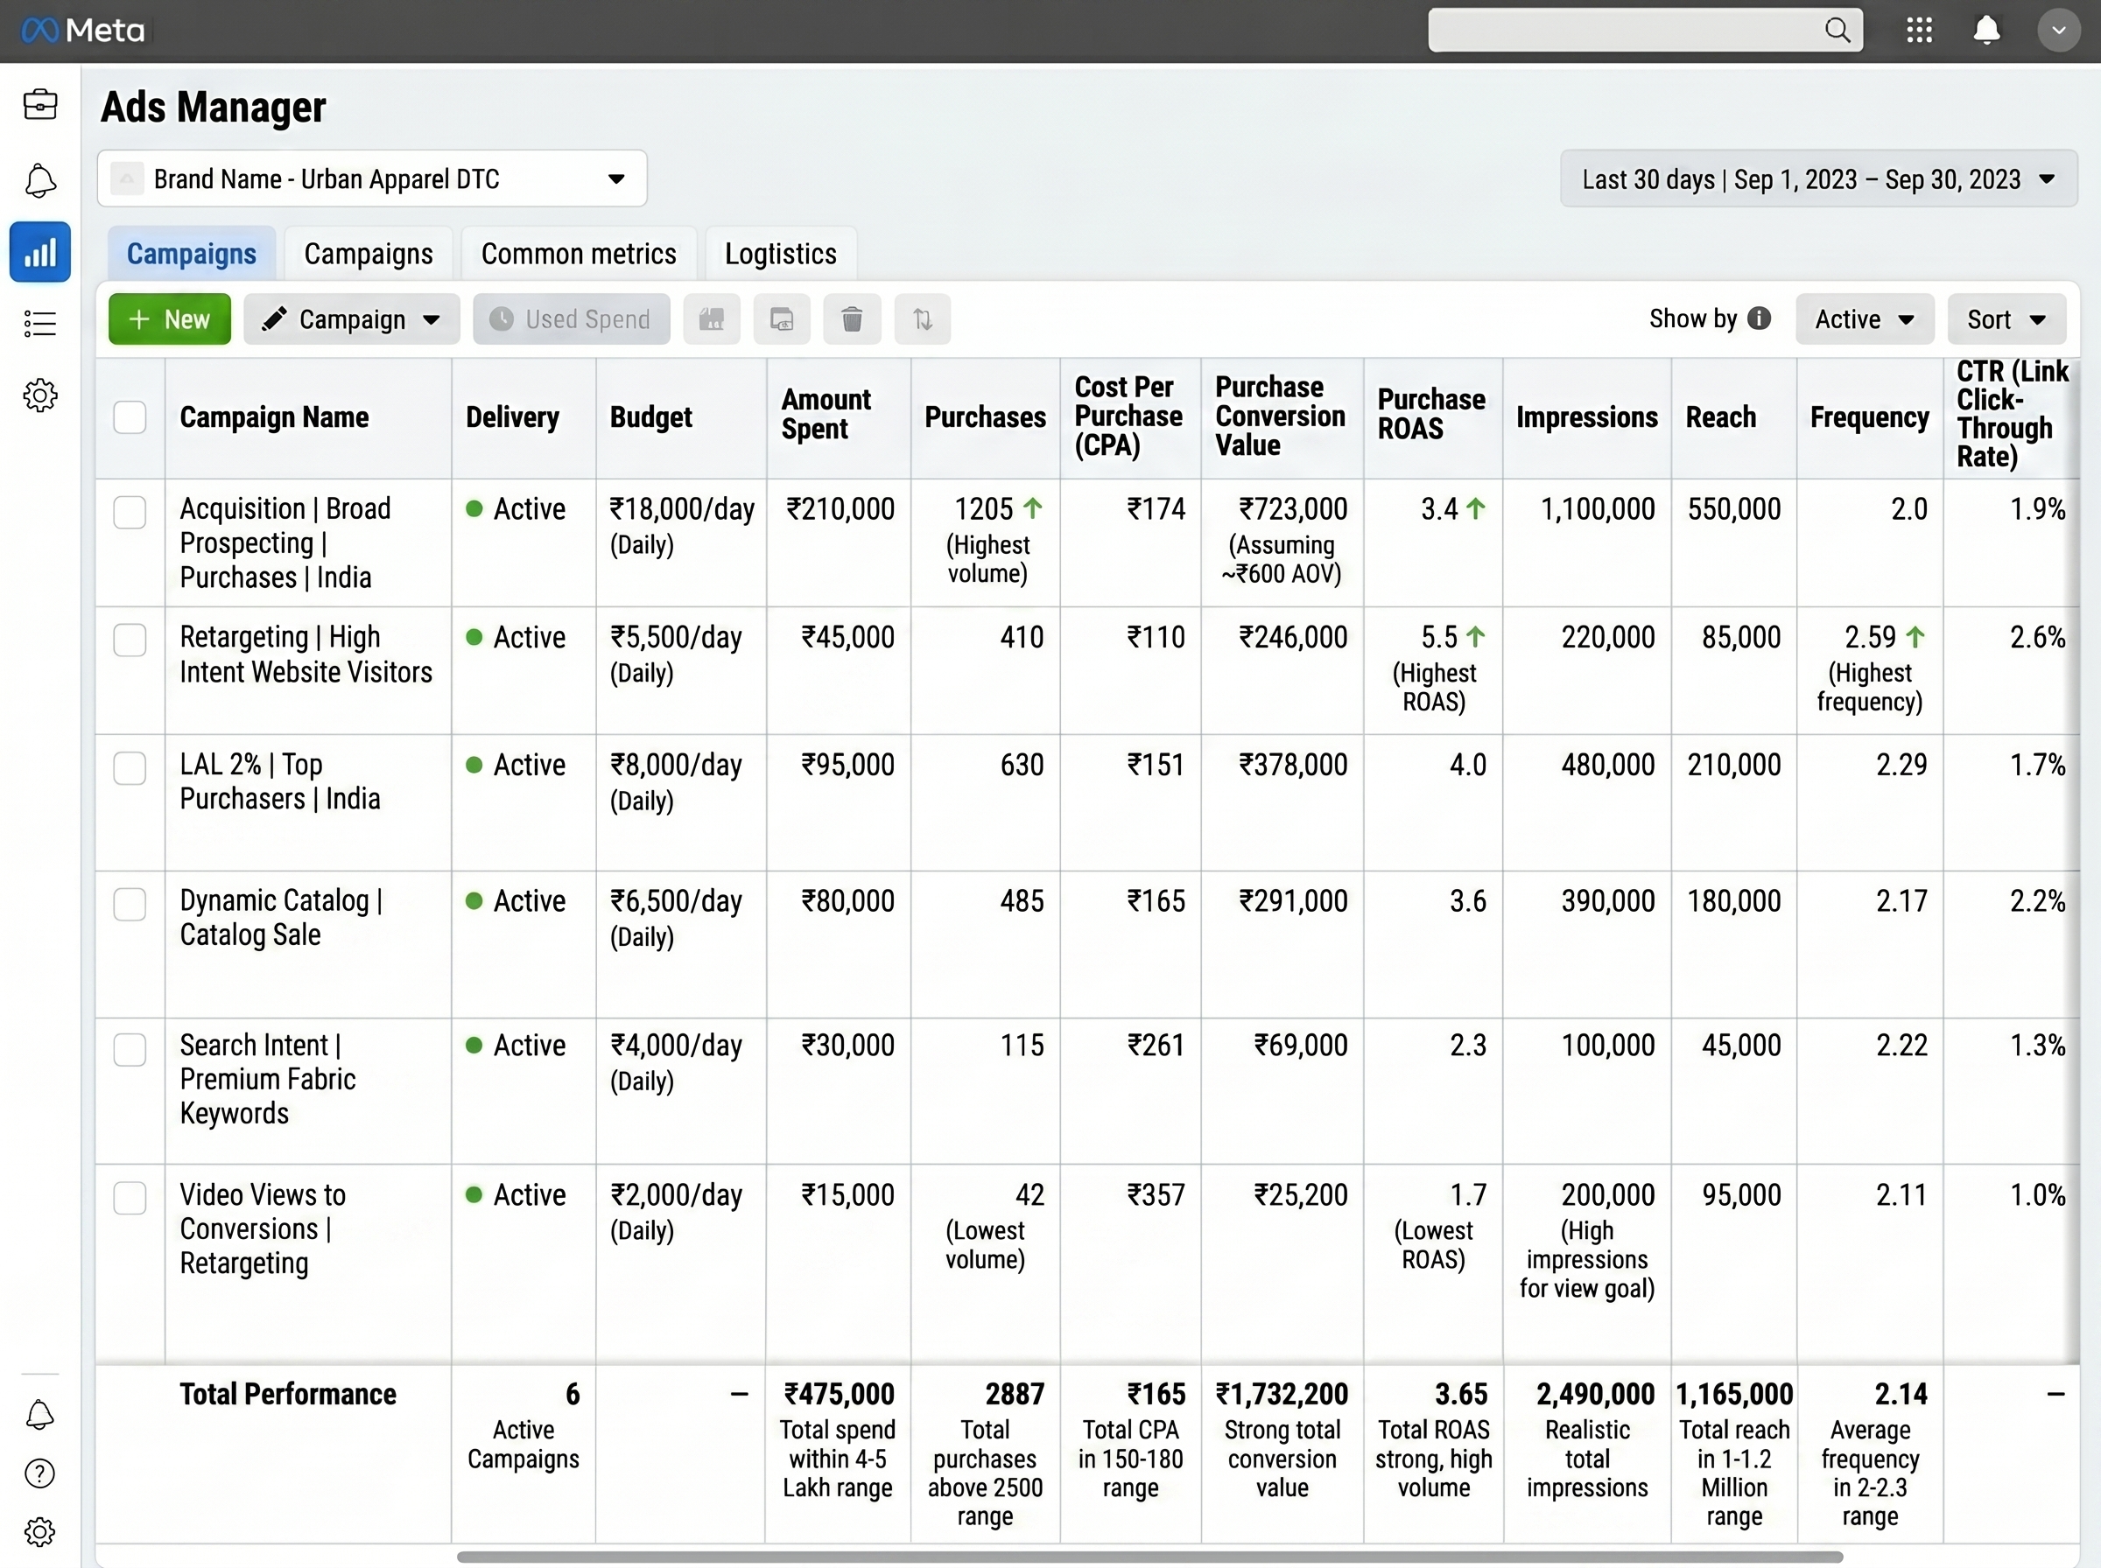Open the help question mark icon
Screen dimensions: 2101x1568
[x=40, y=1474]
